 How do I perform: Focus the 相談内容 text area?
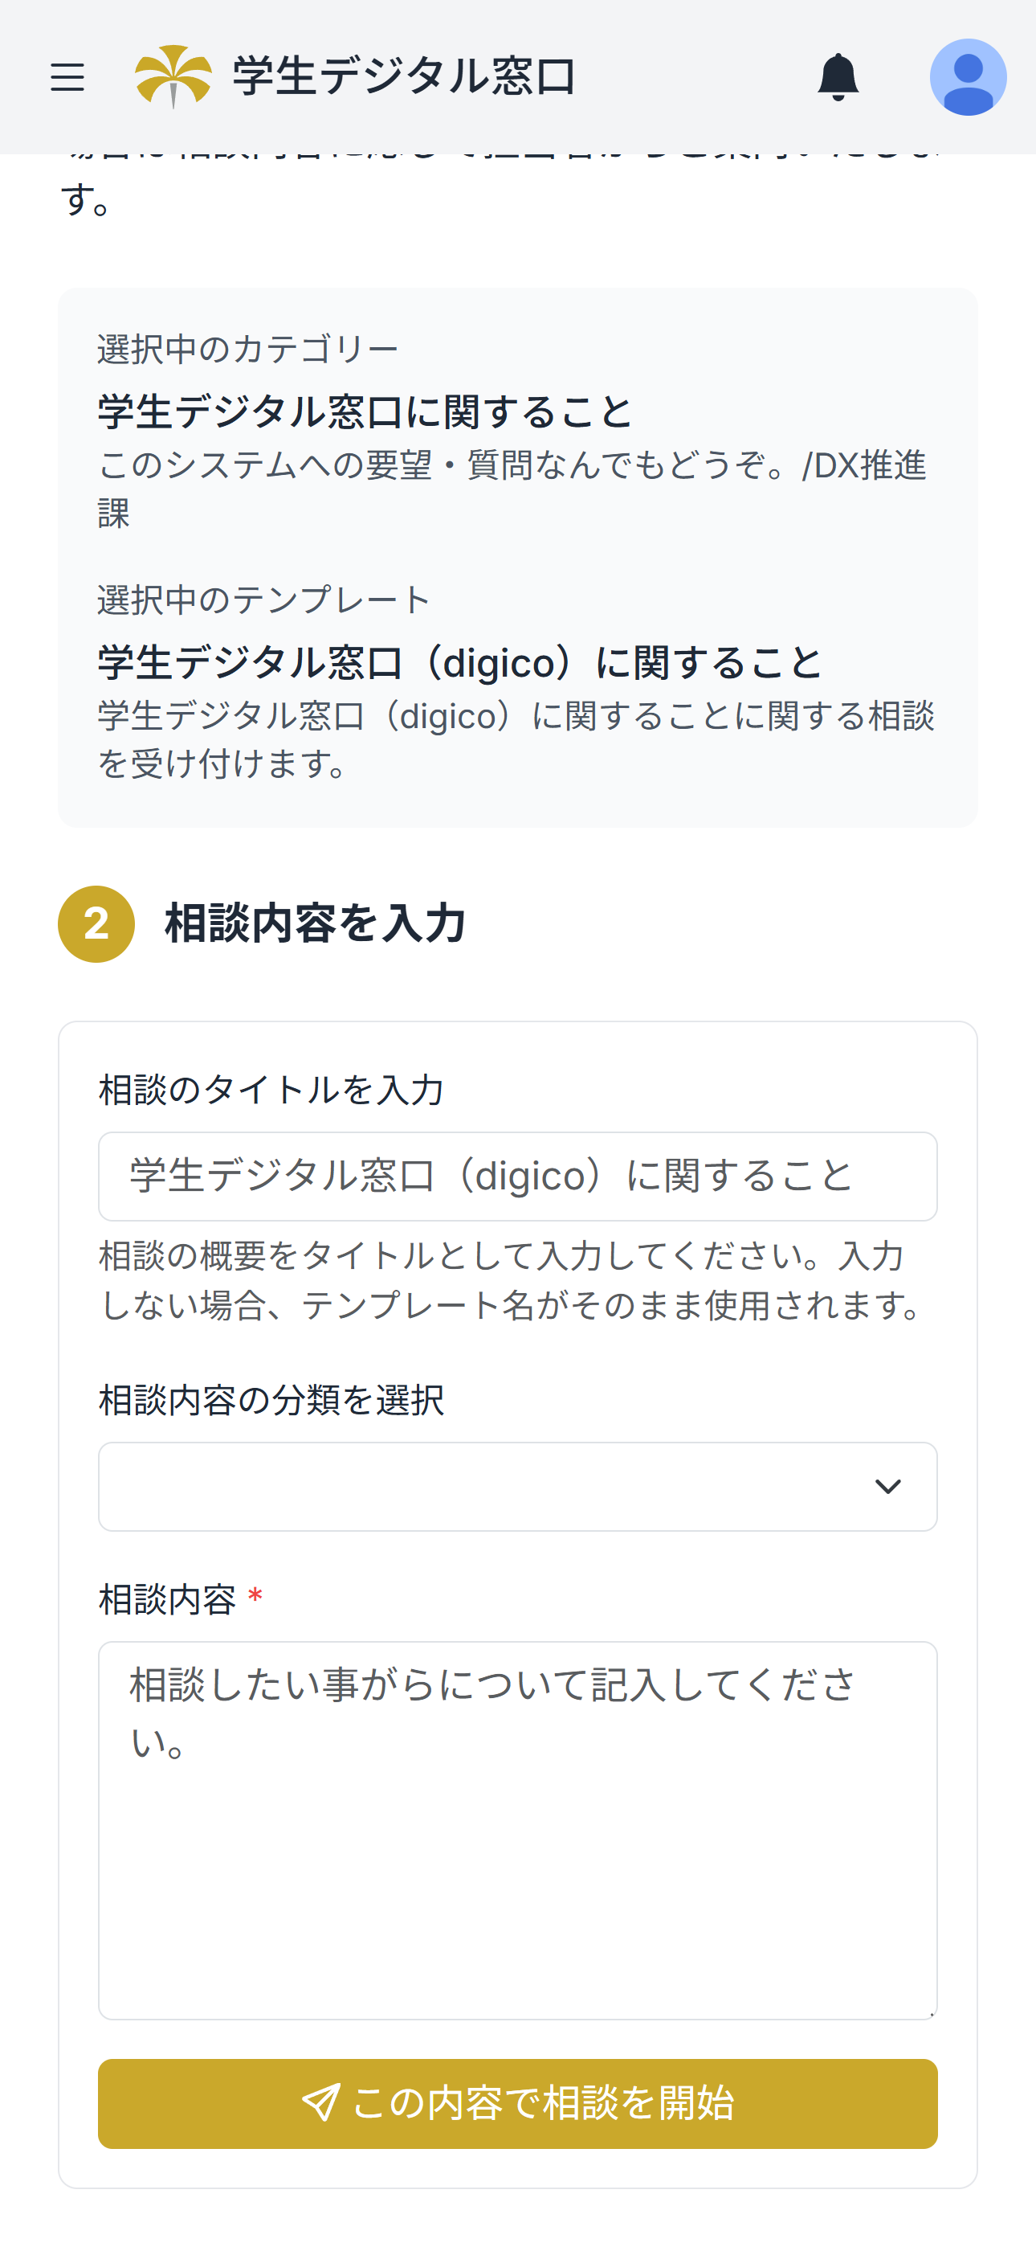[517, 1830]
